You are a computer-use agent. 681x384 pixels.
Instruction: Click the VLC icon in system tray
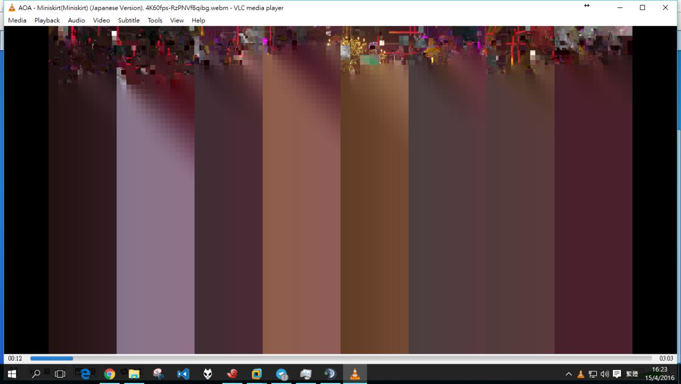click(x=581, y=374)
